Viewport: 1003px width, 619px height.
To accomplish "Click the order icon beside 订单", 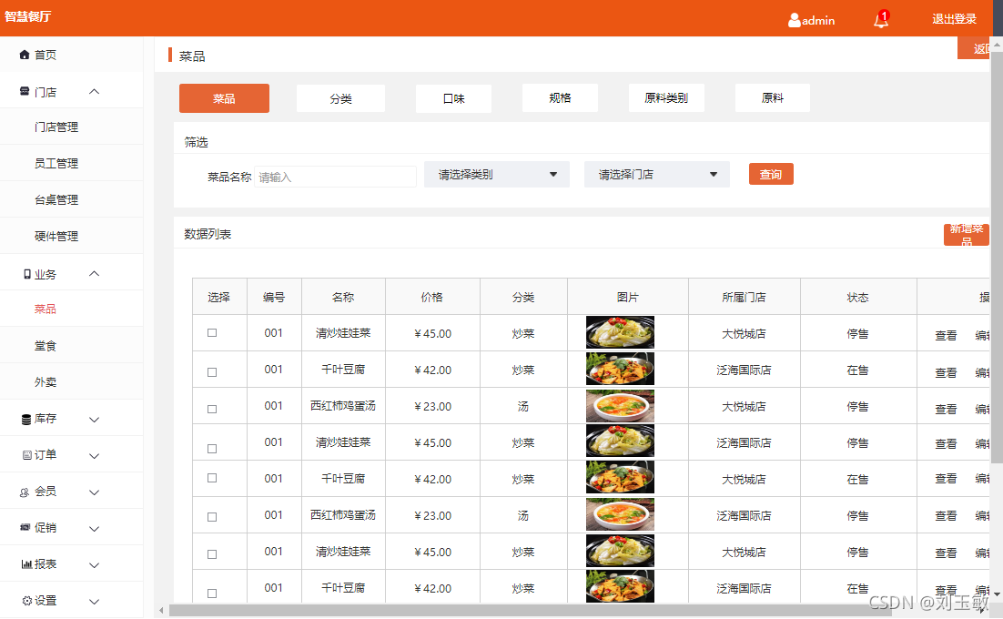I will tap(27, 455).
